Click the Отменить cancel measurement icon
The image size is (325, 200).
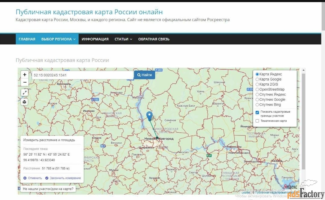pyautogui.click(x=25, y=178)
